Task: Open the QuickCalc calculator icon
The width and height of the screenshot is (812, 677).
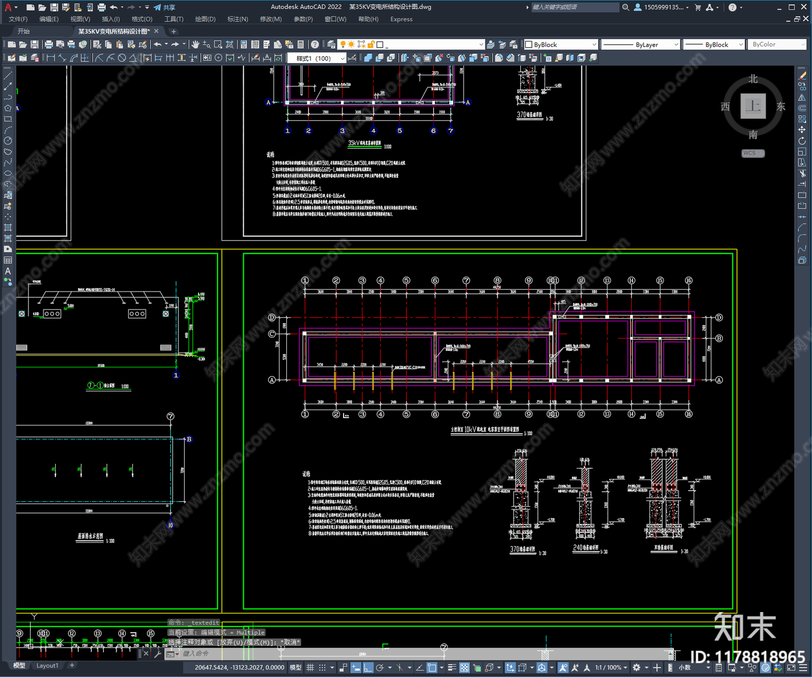Action: pyautogui.click(x=300, y=45)
